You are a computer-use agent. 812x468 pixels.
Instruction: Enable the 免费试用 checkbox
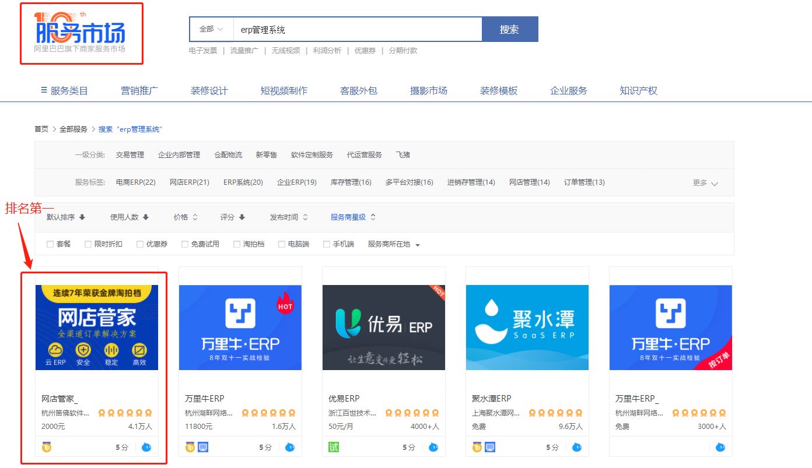185,244
